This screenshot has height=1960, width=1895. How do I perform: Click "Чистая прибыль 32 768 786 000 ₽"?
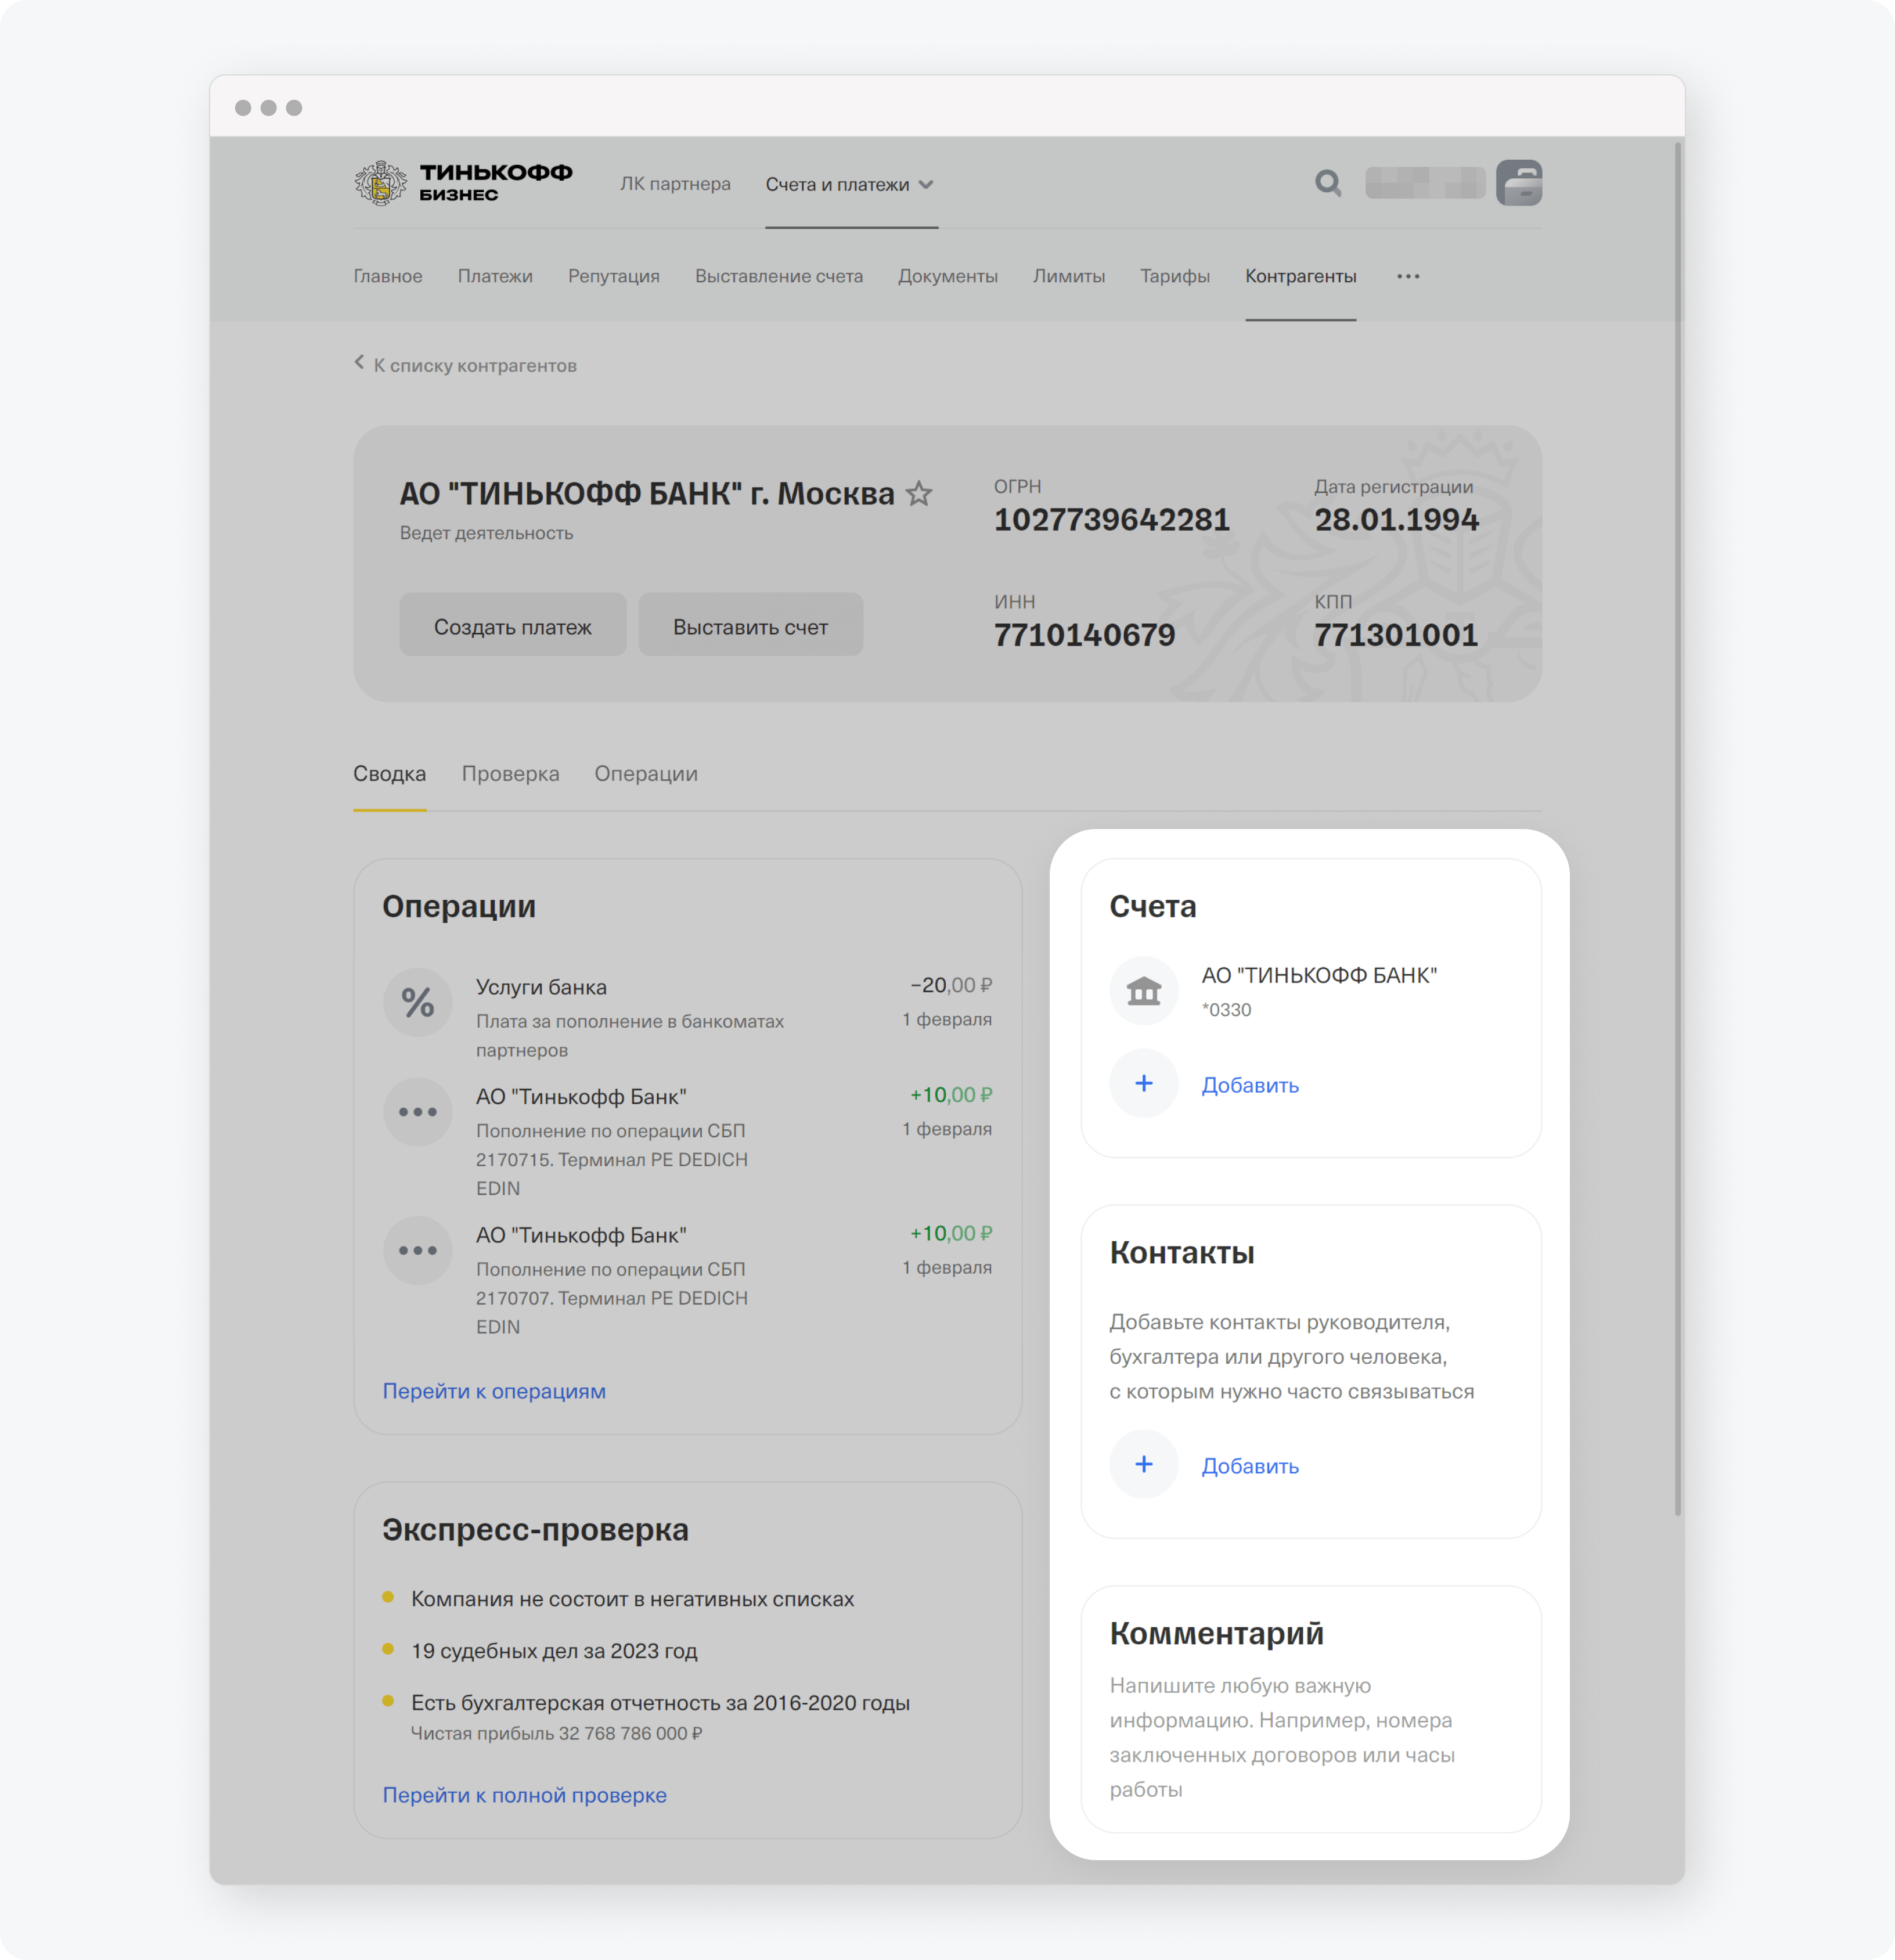point(557,1734)
